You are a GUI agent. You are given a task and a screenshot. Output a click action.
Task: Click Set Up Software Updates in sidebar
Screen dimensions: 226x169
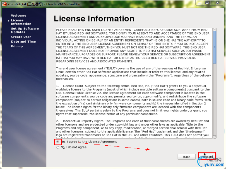click(x=25, y=30)
